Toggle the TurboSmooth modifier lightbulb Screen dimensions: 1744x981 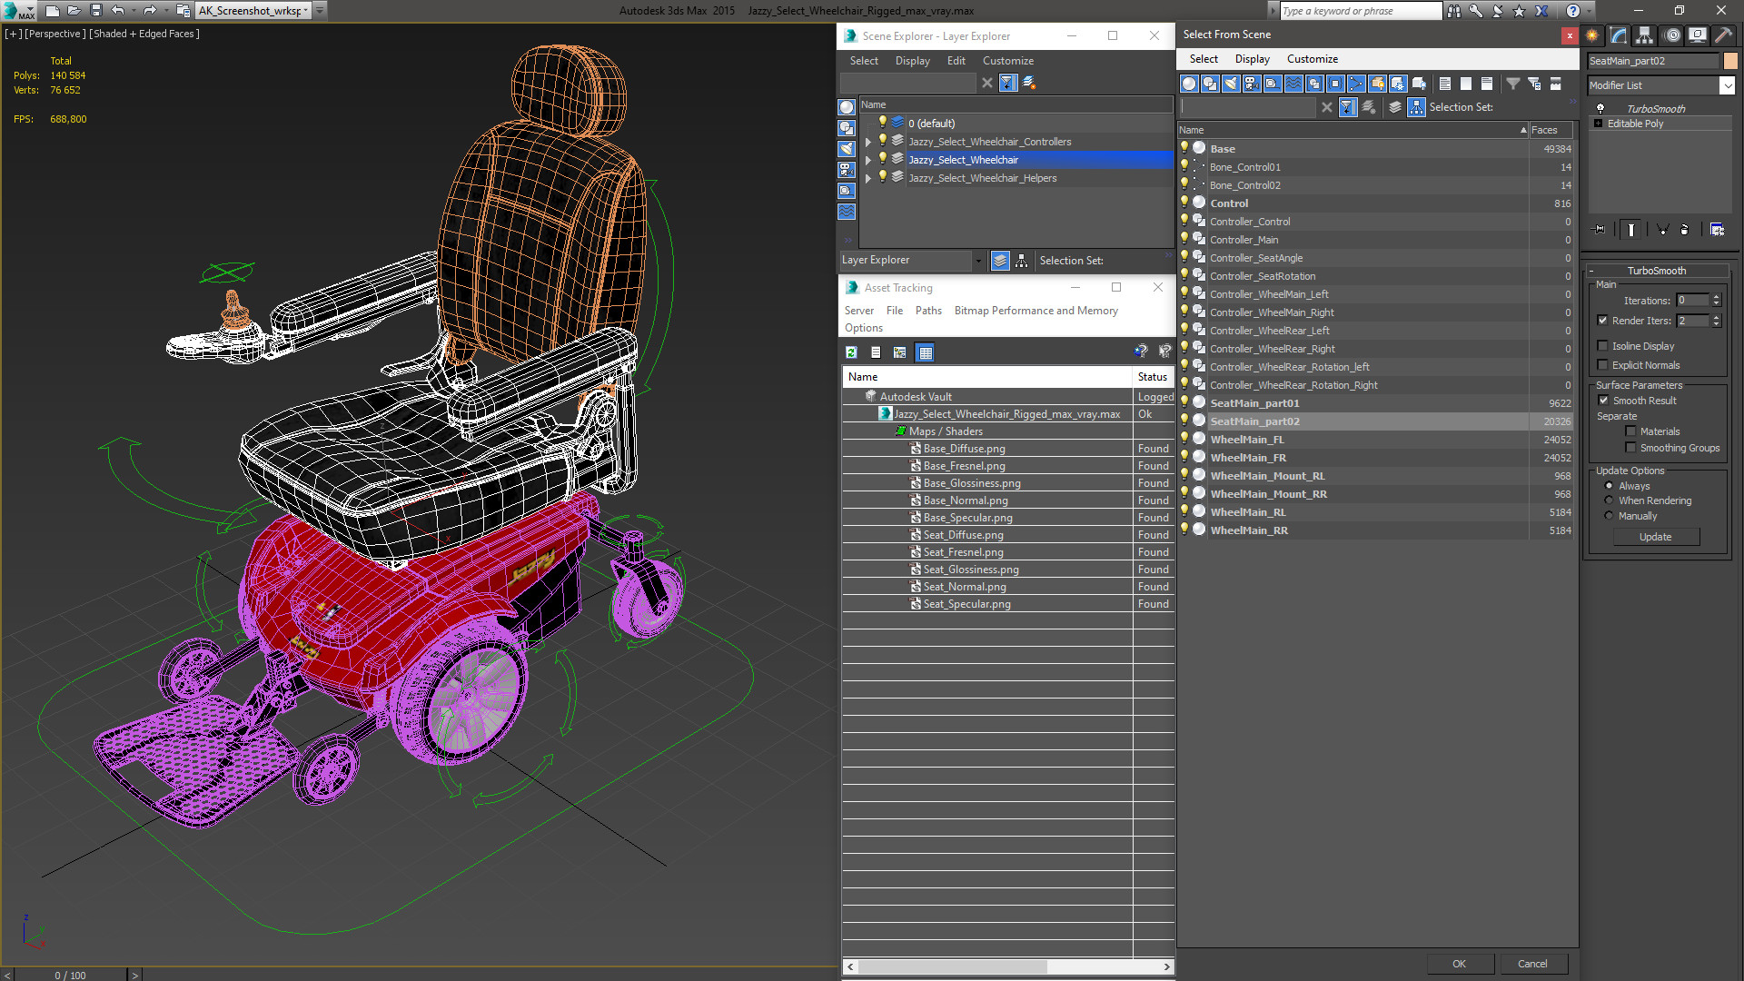(1600, 108)
